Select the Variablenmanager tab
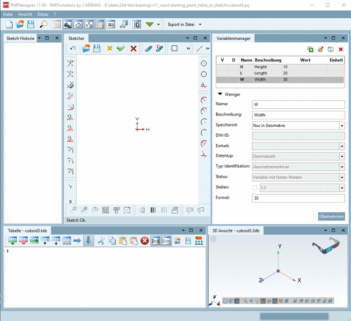The width and height of the screenshot is (351, 321). tap(233, 38)
